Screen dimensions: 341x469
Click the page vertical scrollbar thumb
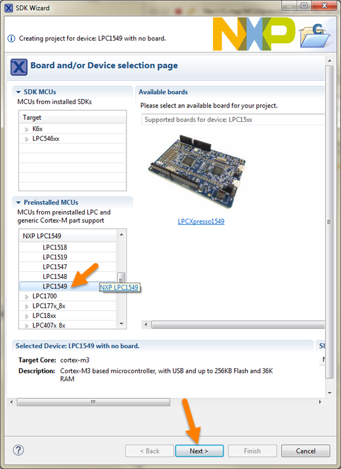[330, 222]
